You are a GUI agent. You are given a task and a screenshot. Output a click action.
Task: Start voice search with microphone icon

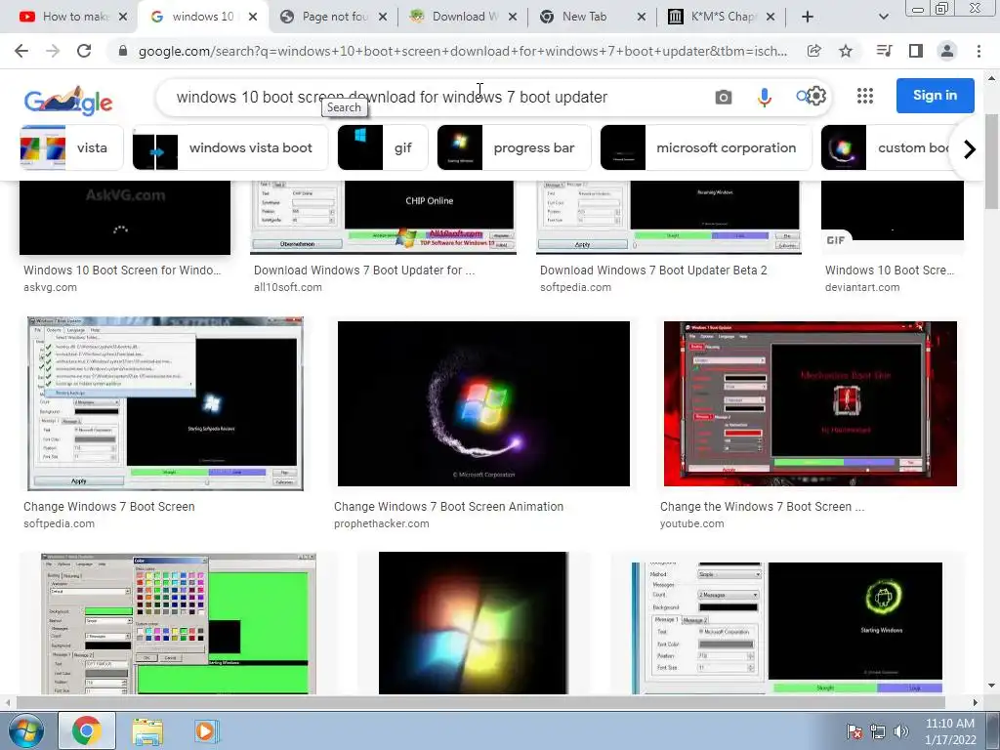pyautogui.click(x=764, y=97)
